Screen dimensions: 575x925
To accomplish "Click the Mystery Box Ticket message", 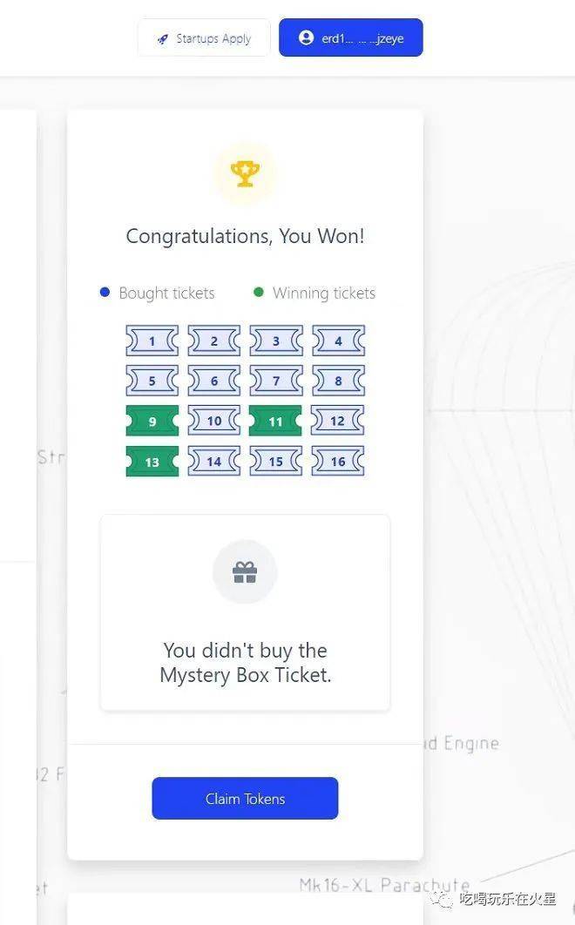I will (x=245, y=662).
